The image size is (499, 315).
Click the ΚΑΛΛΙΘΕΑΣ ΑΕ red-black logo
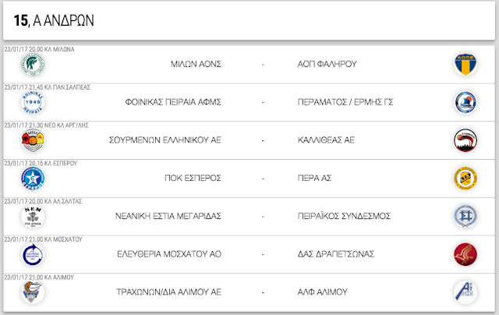point(465,140)
